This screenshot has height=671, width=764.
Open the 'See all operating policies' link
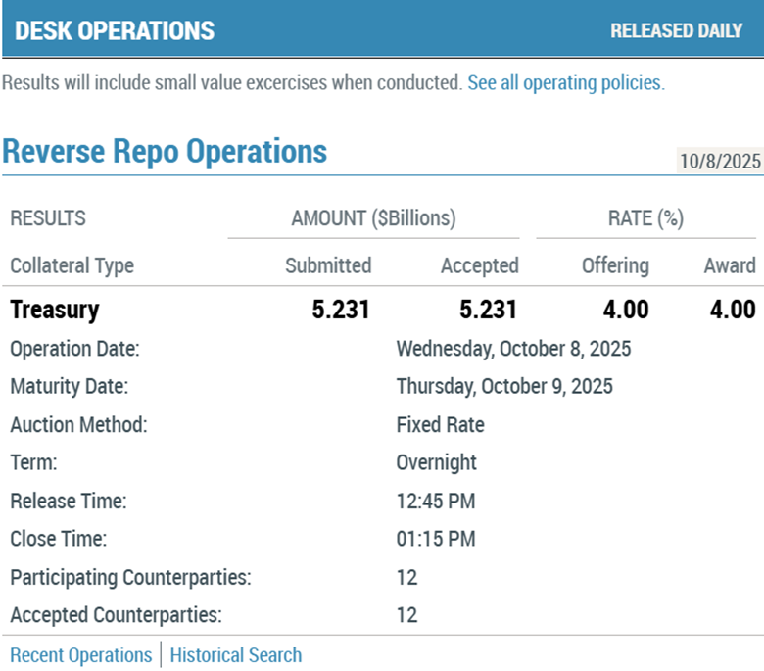click(564, 83)
